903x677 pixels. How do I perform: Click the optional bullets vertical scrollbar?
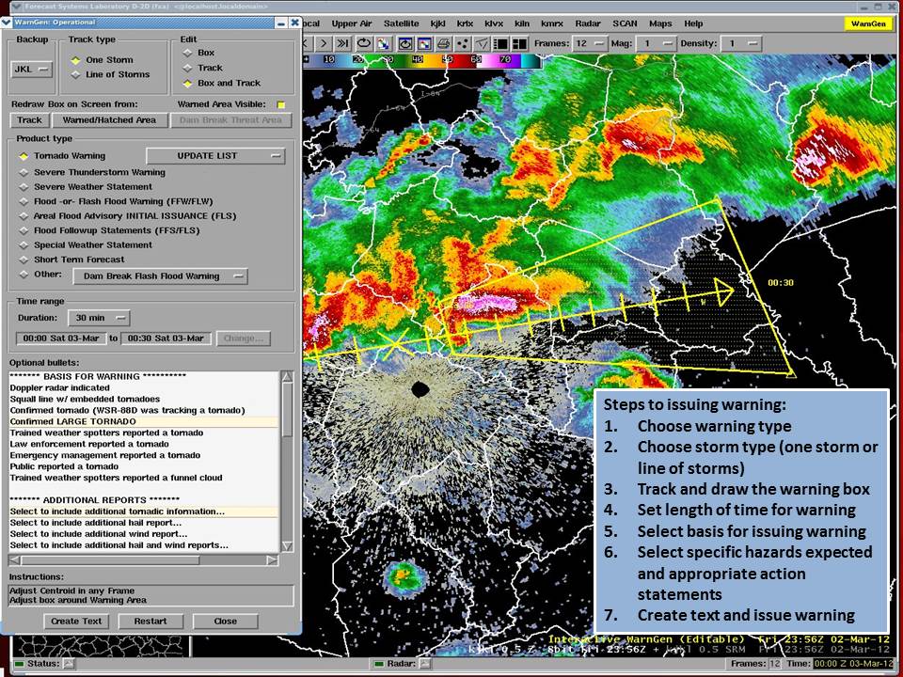click(287, 462)
